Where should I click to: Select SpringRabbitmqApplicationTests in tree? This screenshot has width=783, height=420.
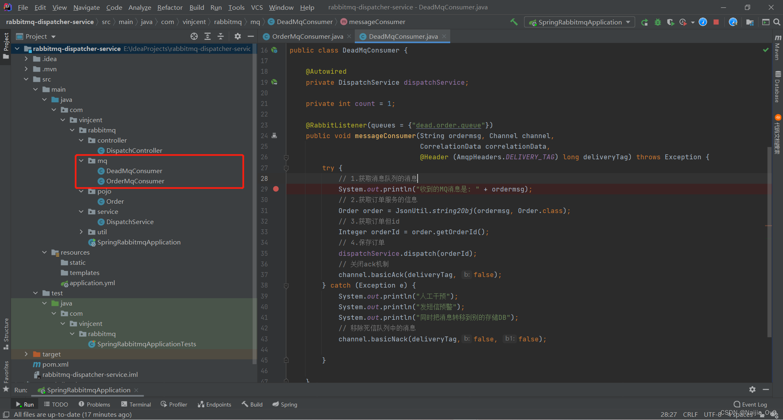[146, 344]
